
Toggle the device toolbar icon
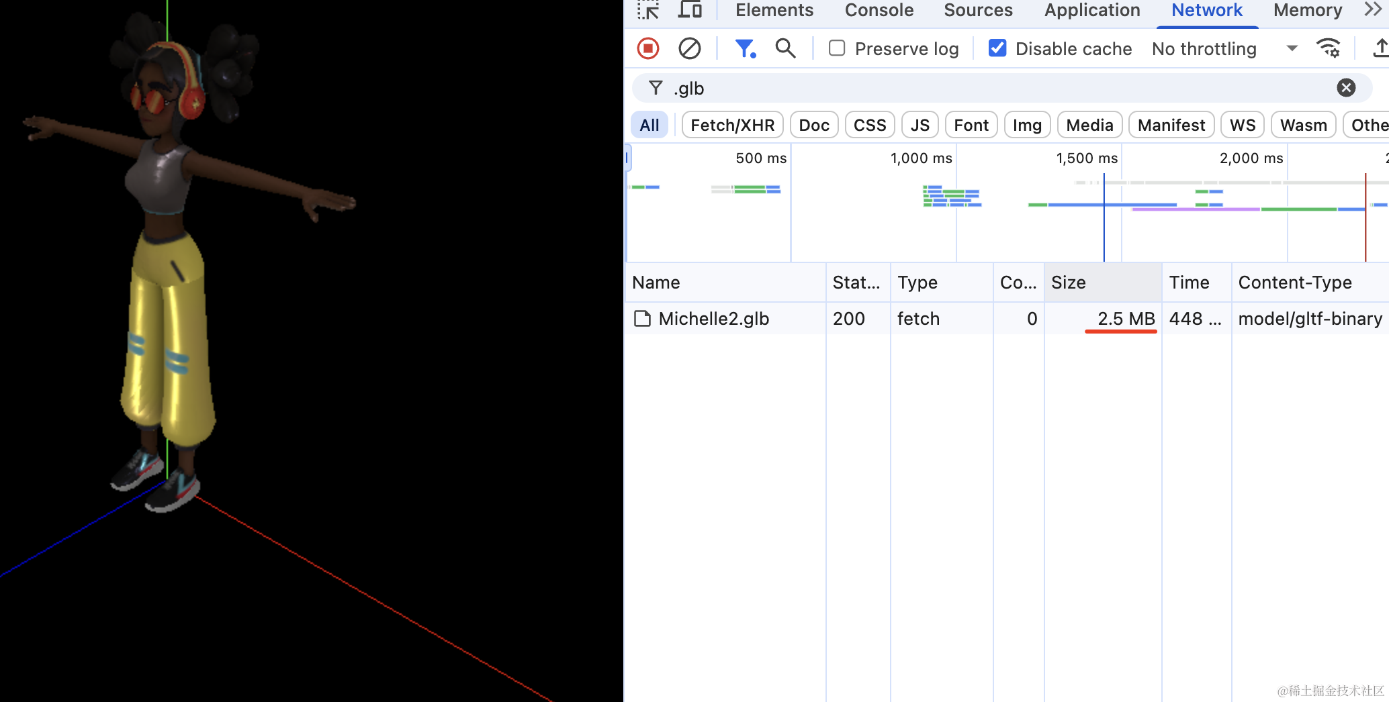tap(690, 10)
